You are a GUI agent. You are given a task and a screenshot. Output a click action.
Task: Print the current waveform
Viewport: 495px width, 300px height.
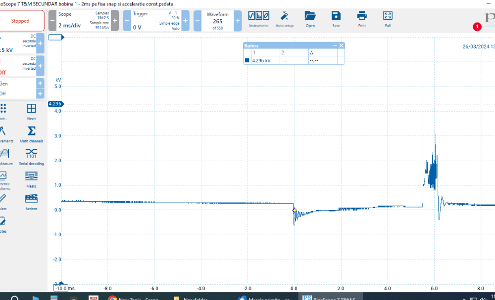362,19
